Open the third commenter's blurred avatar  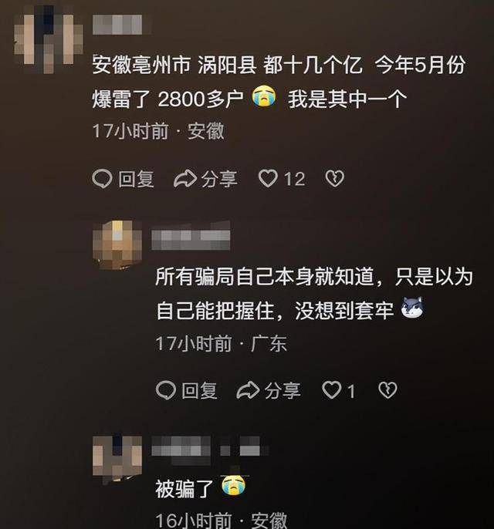[x=117, y=460]
